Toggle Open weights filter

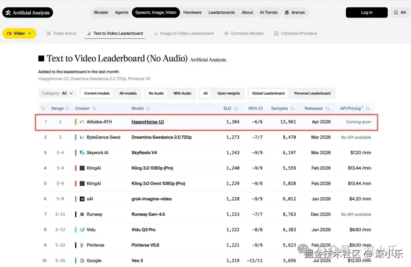[x=229, y=93]
